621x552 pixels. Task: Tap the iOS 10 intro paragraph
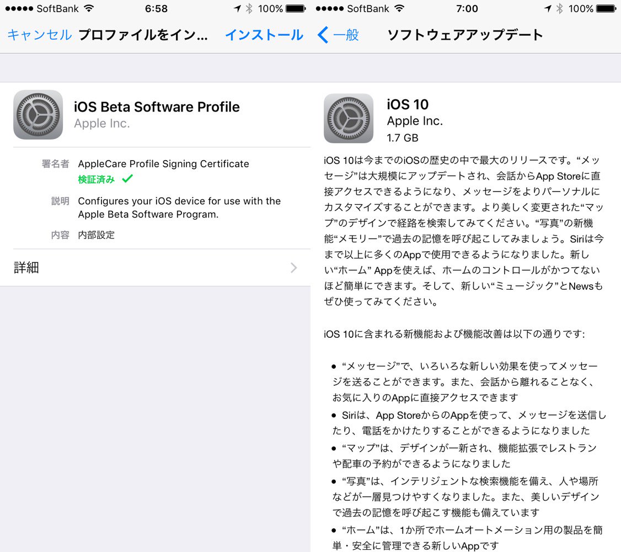point(464,231)
